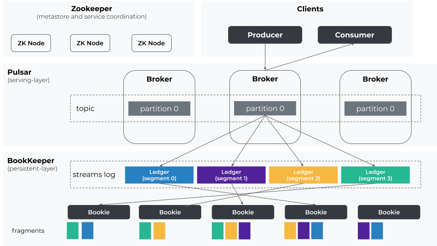Click the 'topic' label
The width and height of the screenshot is (437, 246).
point(85,108)
